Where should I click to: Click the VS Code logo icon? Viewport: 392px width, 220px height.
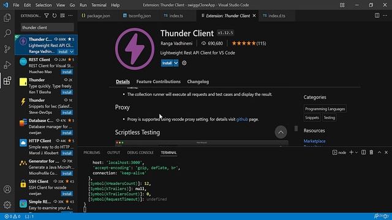coord(6,5)
